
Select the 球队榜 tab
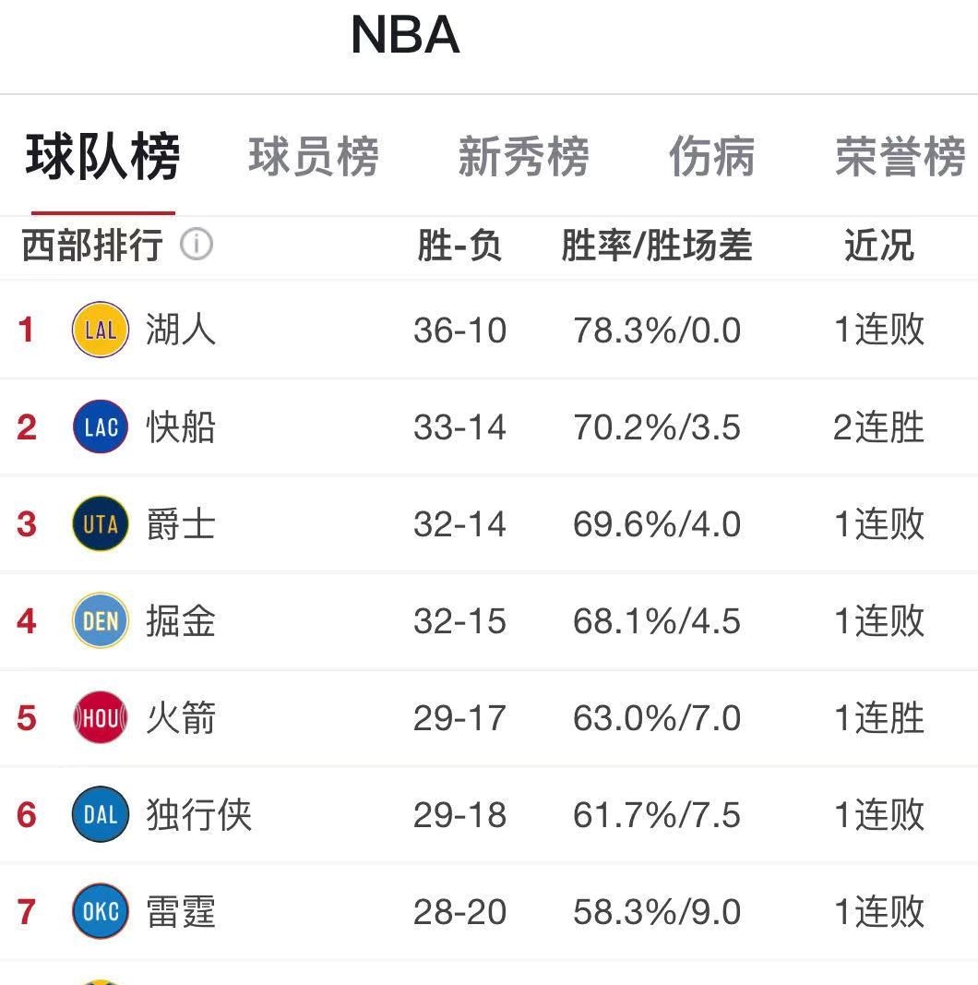[x=103, y=156]
